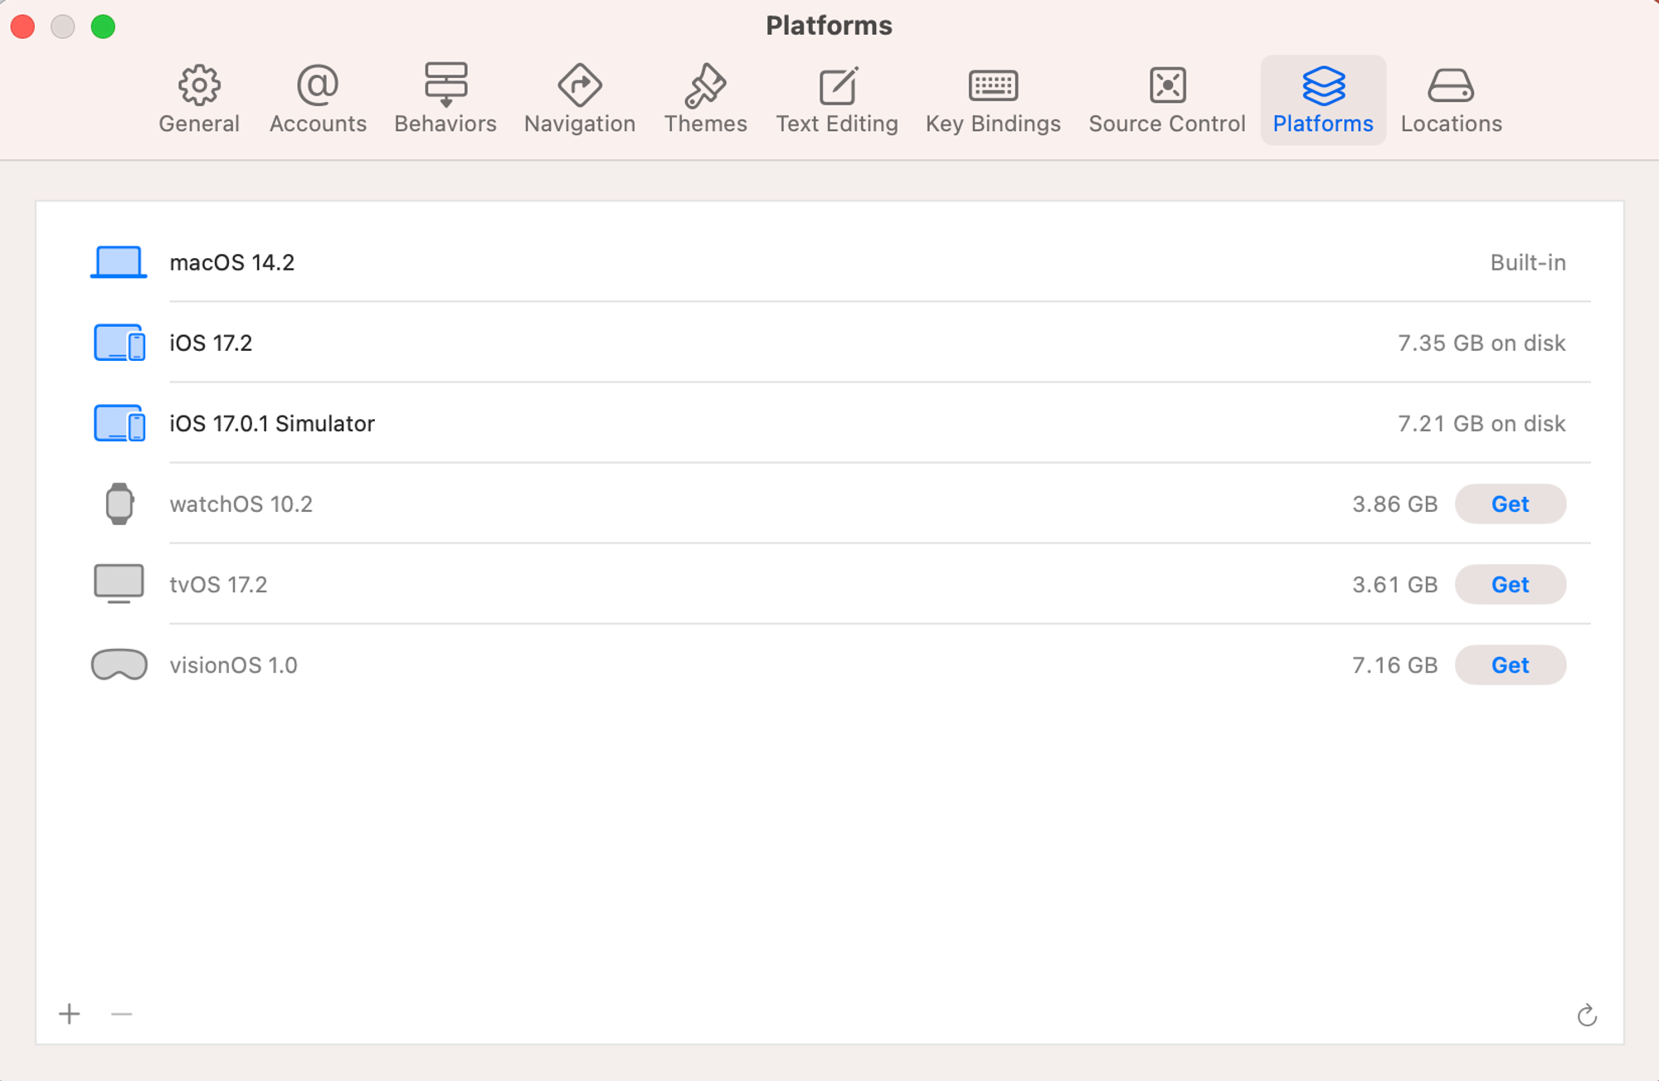Click Get for visionOS 1.0
The image size is (1659, 1081).
[1510, 665]
